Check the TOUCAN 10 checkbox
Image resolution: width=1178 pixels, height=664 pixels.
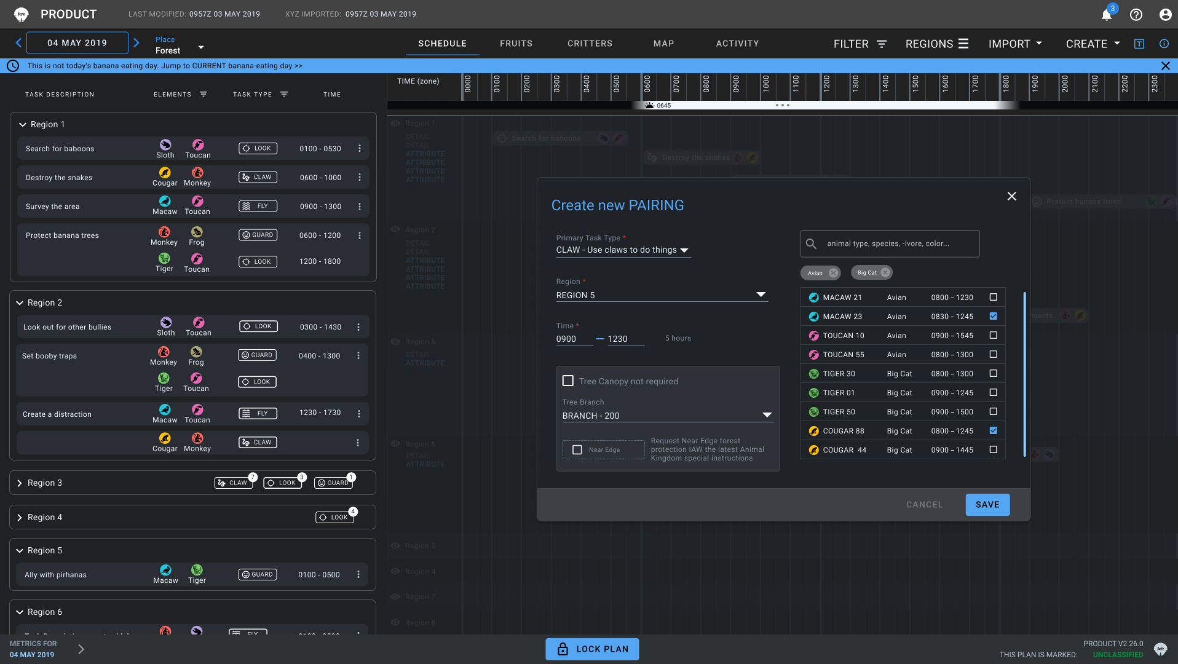click(993, 335)
